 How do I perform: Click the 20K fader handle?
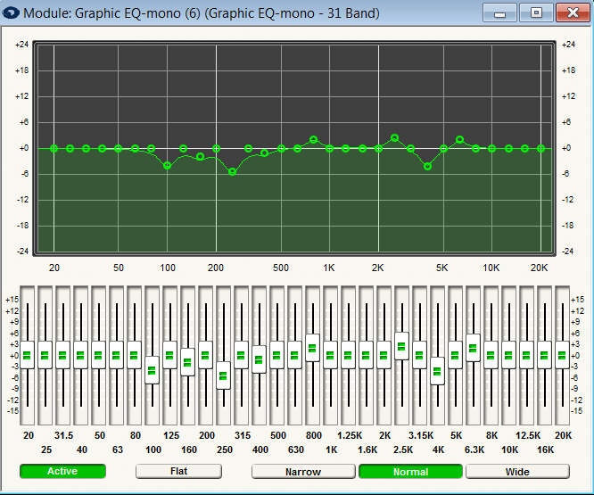[562, 355]
